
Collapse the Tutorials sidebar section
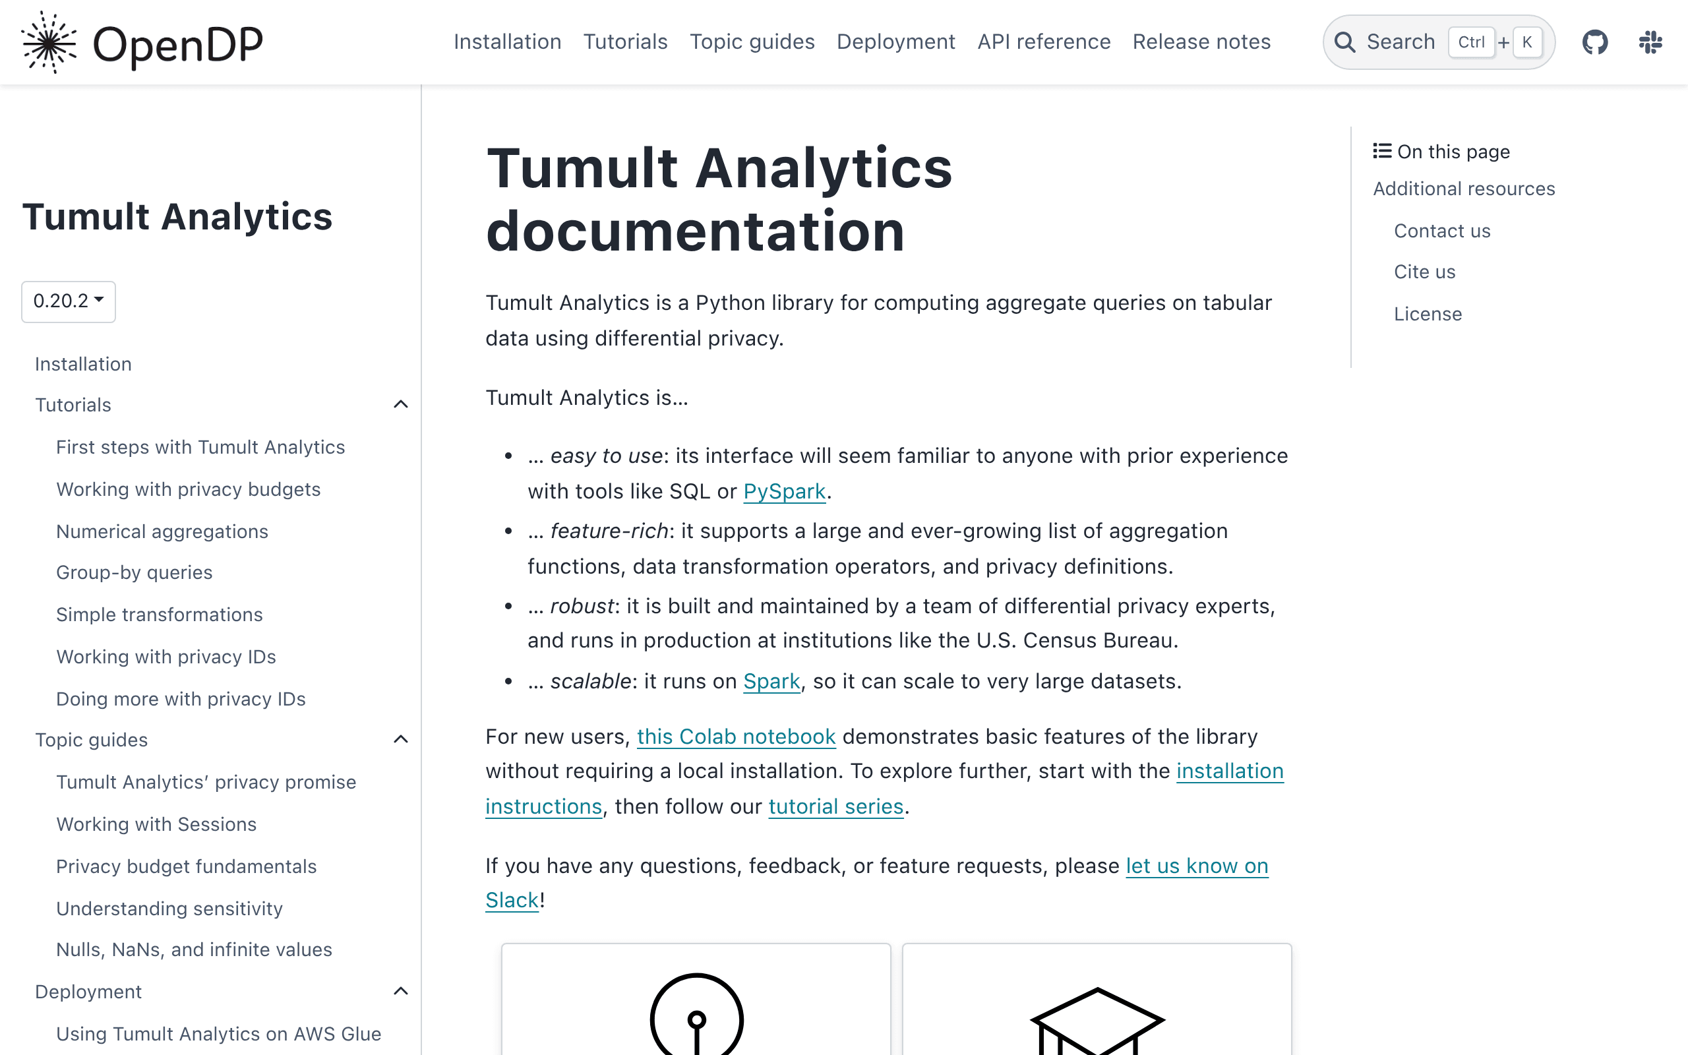click(x=400, y=405)
